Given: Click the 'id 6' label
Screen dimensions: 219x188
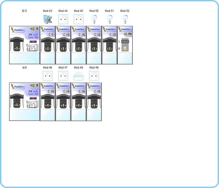Looking at the screenshot, I should click(24, 67).
